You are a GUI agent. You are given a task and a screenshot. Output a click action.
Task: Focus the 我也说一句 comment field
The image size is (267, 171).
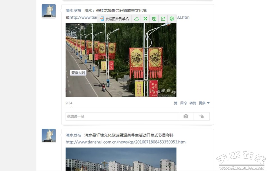pos(122,116)
